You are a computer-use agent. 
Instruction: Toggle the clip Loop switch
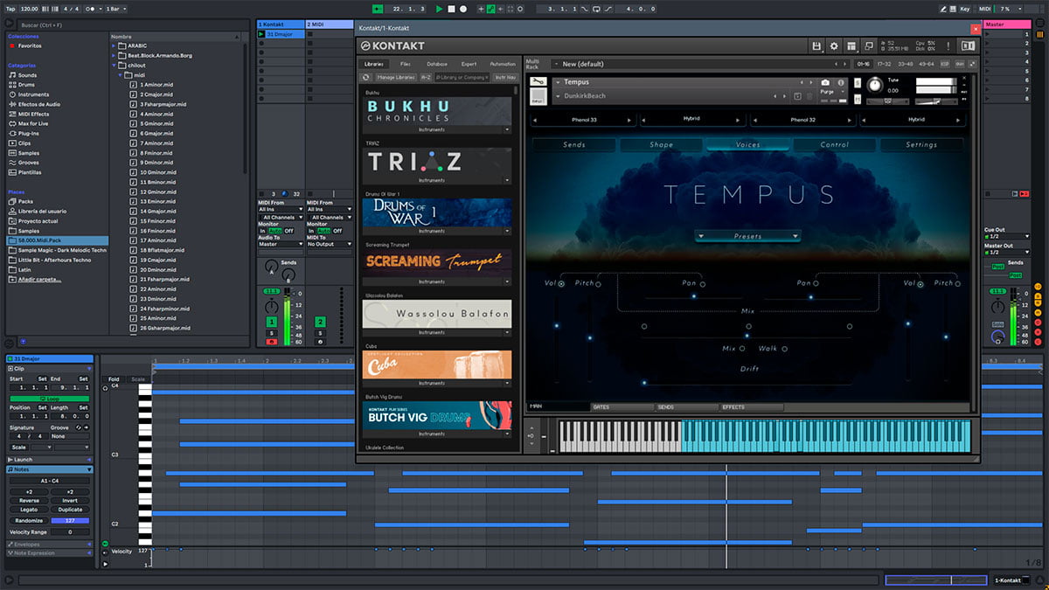pos(49,399)
